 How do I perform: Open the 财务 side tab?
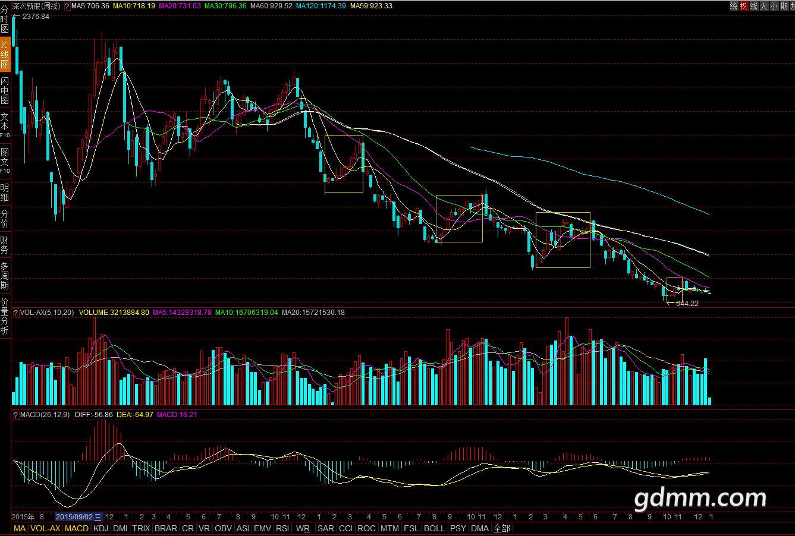point(5,245)
